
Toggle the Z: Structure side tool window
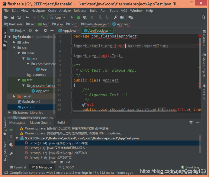pyautogui.click(x=5, y=151)
